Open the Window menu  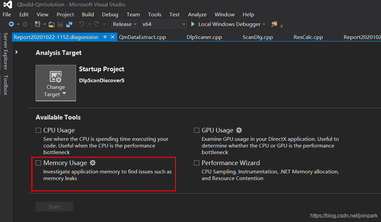225,15
